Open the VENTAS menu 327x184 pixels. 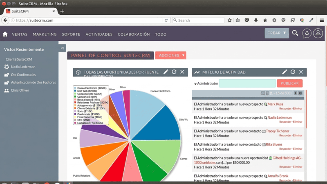pyautogui.click(x=20, y=34)
